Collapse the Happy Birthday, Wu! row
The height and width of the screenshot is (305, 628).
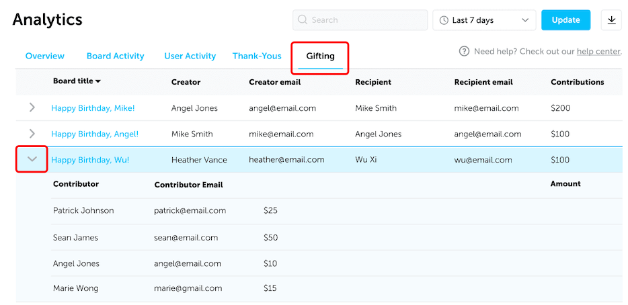(x=32, y=159)
